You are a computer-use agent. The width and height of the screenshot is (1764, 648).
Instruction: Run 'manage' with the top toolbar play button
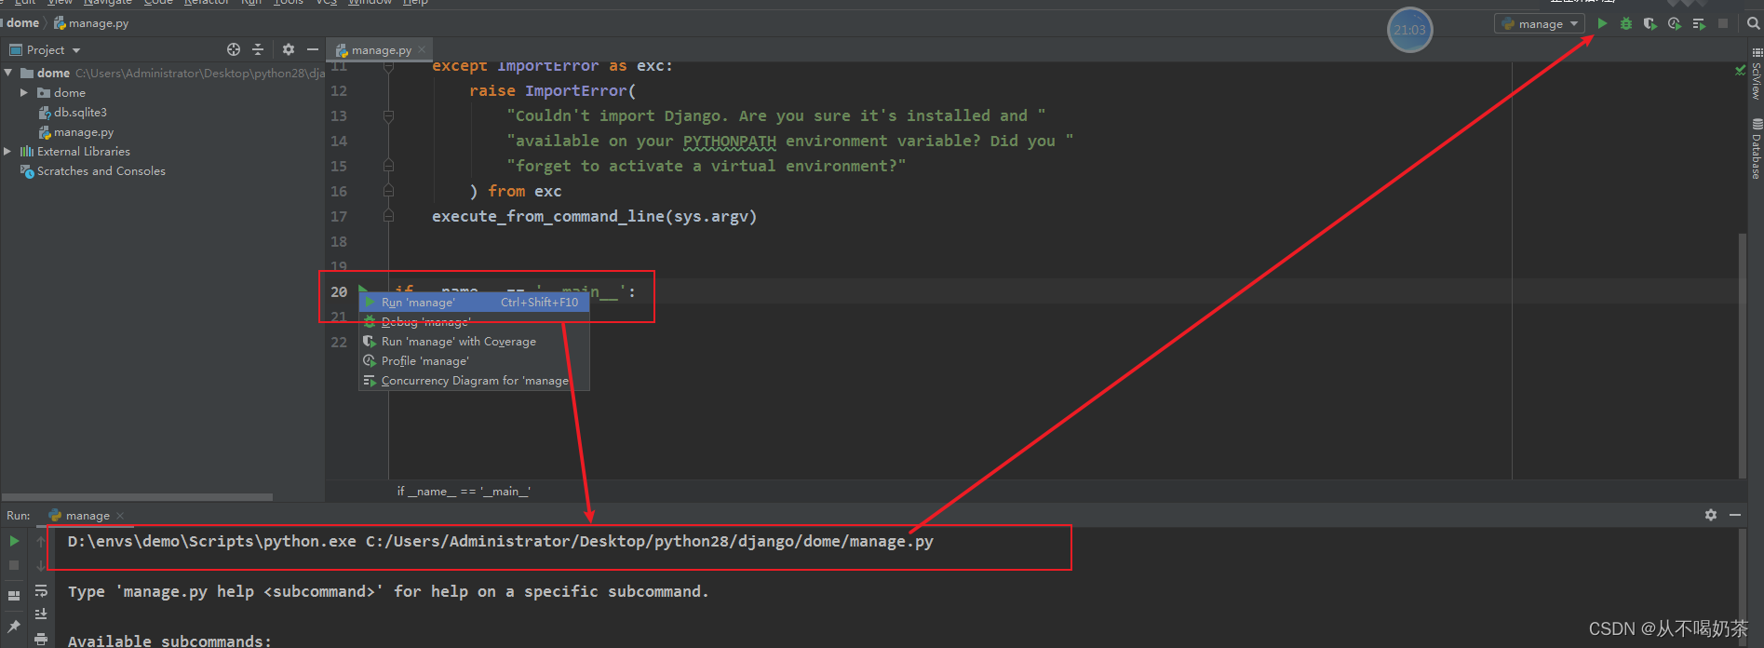[1602, 23]
